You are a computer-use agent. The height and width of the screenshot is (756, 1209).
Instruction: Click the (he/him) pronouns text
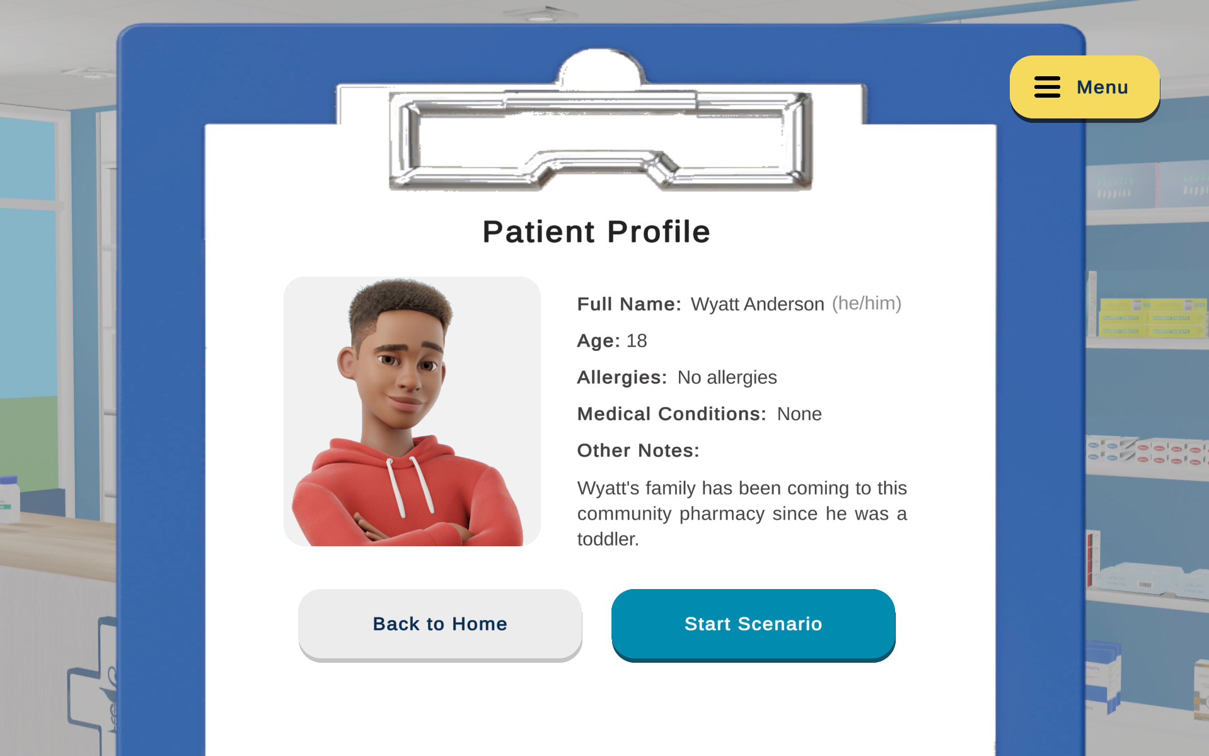866,303
